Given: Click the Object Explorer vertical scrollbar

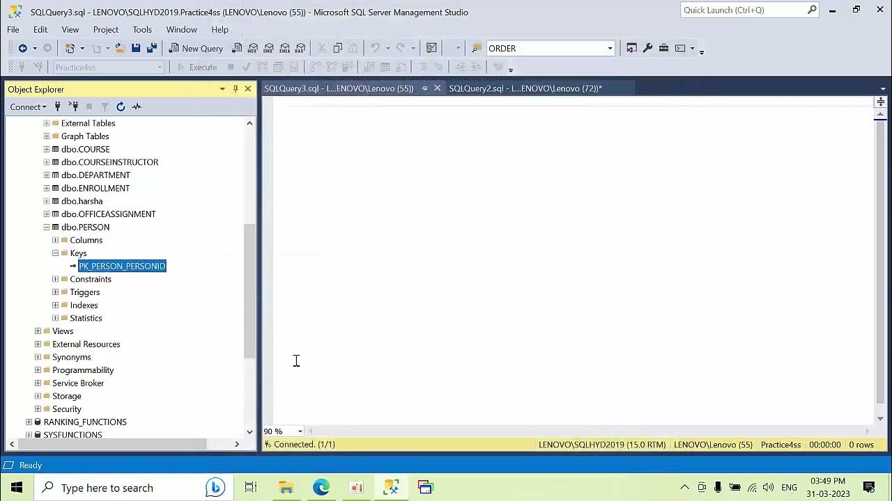Looking at the screenshot, I should 249,291.
